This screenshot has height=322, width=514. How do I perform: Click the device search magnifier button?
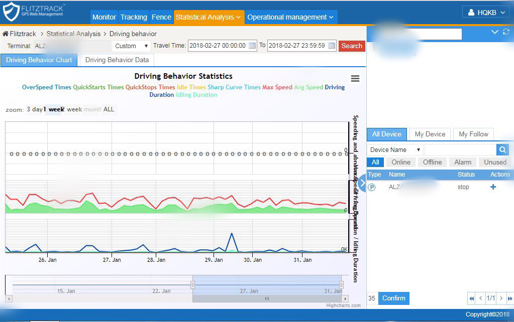[502, 150]
